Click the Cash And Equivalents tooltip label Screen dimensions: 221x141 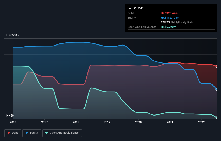[x=142, y=27]
